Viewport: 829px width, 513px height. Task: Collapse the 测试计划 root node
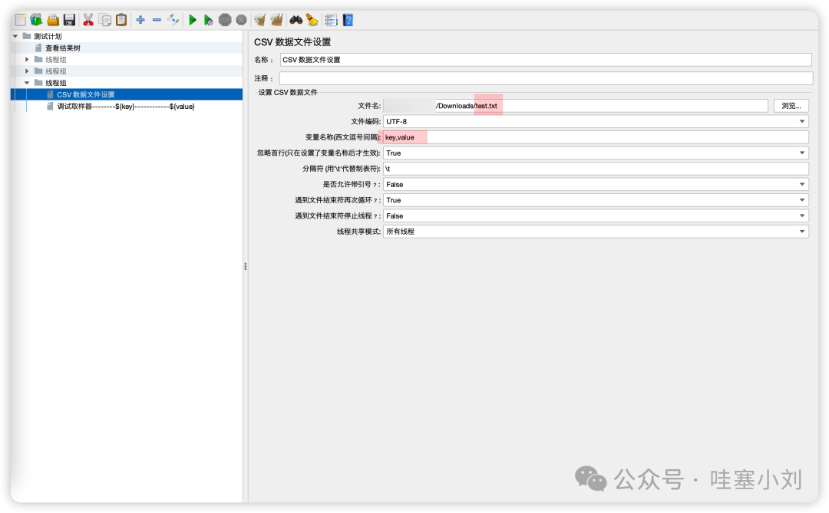click(15, 37)
